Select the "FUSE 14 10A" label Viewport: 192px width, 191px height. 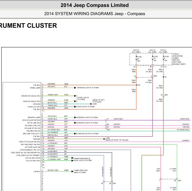(155, 58)
